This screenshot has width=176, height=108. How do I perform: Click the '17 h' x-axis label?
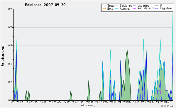pyautogui.click(x=143, y=102)
